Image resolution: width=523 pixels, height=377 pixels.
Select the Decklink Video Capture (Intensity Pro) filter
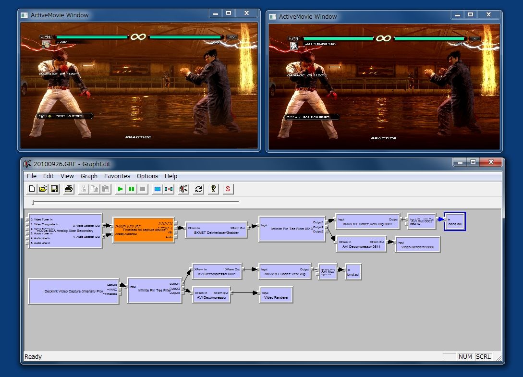pos(73,291)
